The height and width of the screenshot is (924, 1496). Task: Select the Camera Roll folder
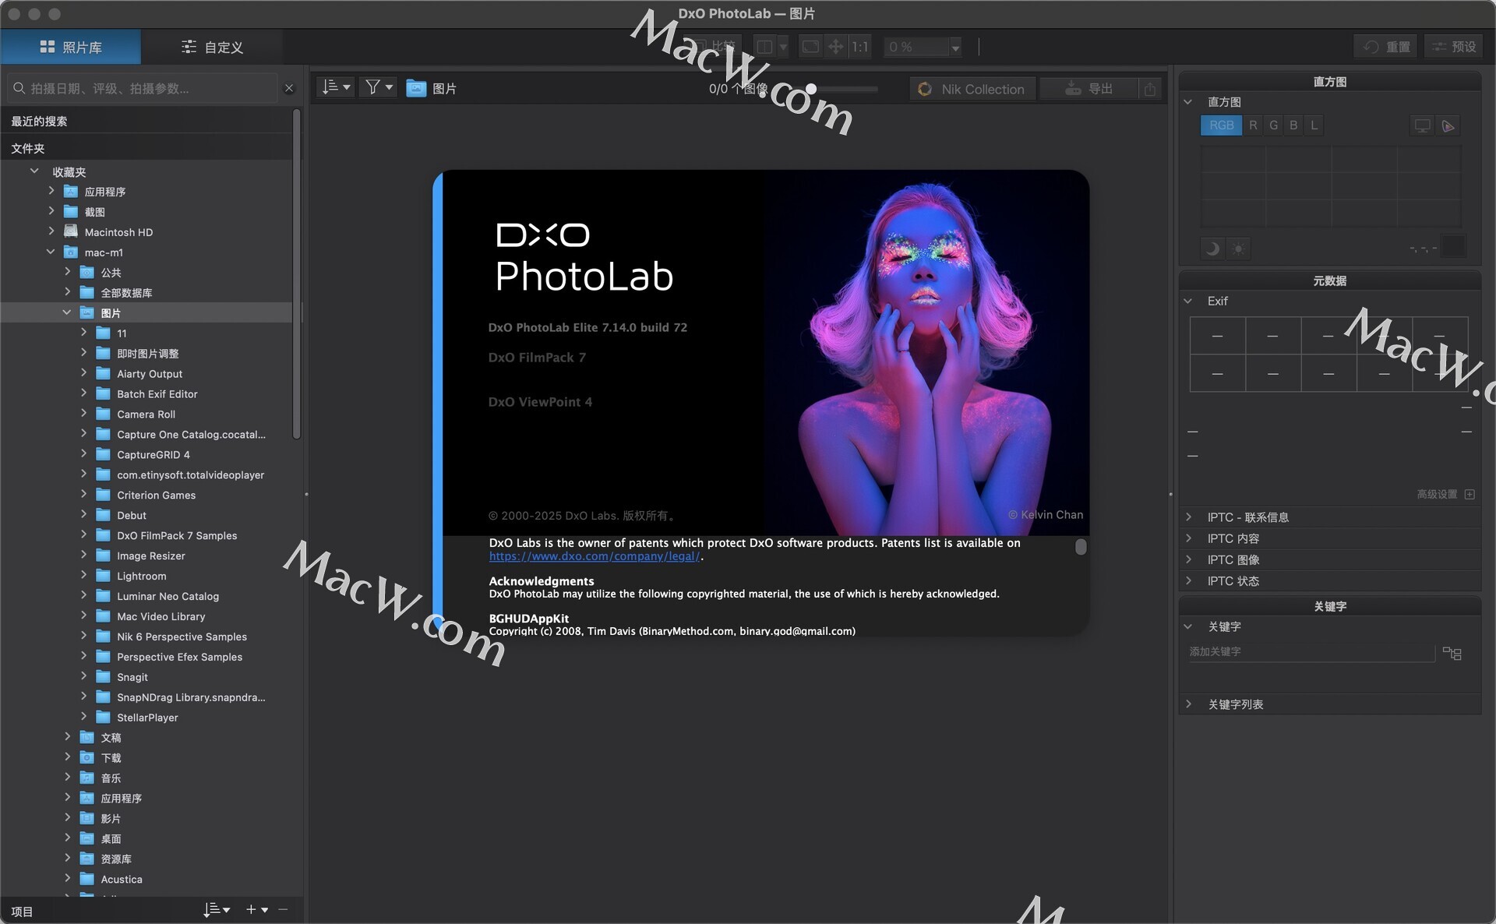pyautogui.click(x=146, y=414)
